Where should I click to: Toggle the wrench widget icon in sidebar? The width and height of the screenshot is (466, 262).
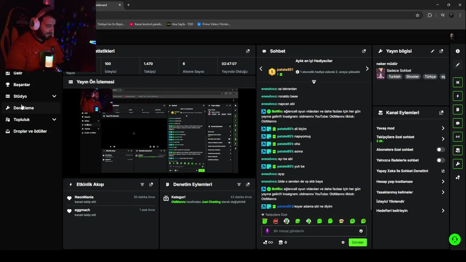tap(458, 164)
